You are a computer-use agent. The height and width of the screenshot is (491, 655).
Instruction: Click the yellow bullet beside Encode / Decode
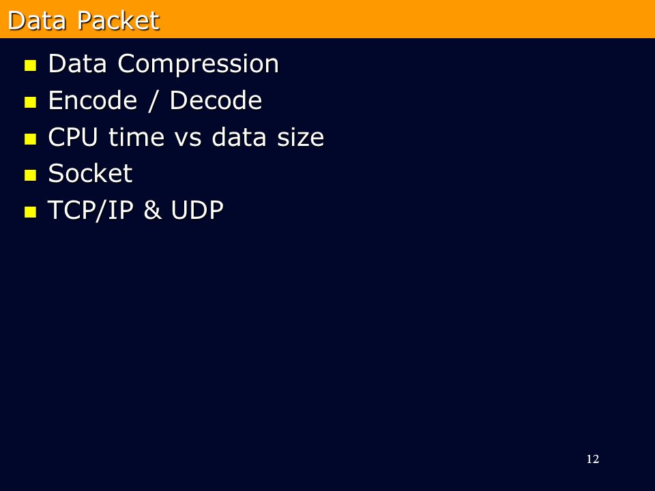(x=31, y=102)
